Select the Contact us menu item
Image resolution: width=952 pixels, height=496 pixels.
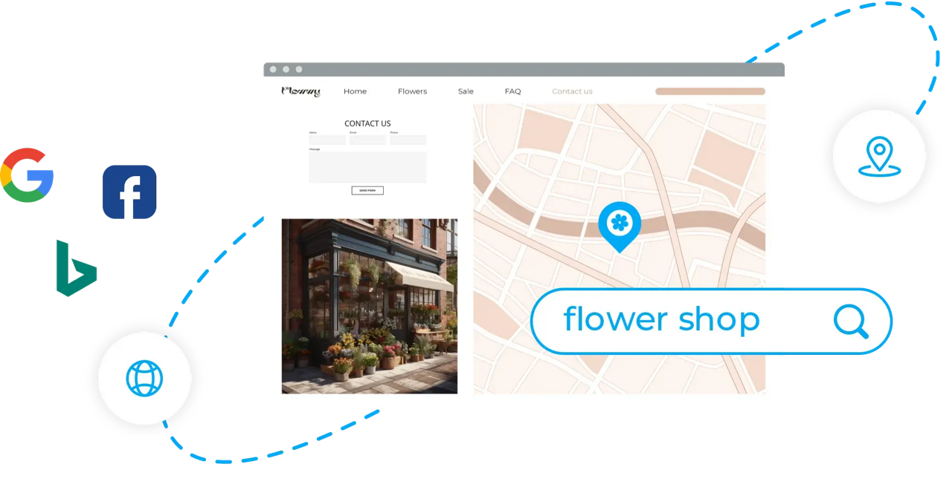pyautogui.click(x=572, y=91)
